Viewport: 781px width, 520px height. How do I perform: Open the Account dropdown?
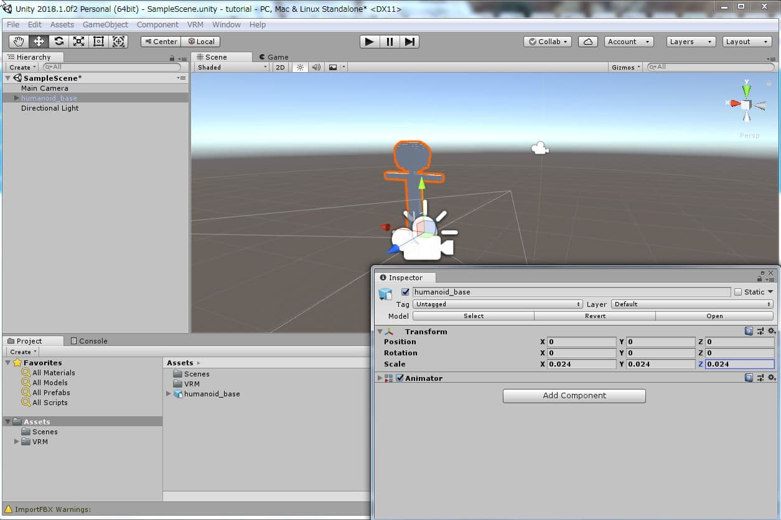(629, 42)
